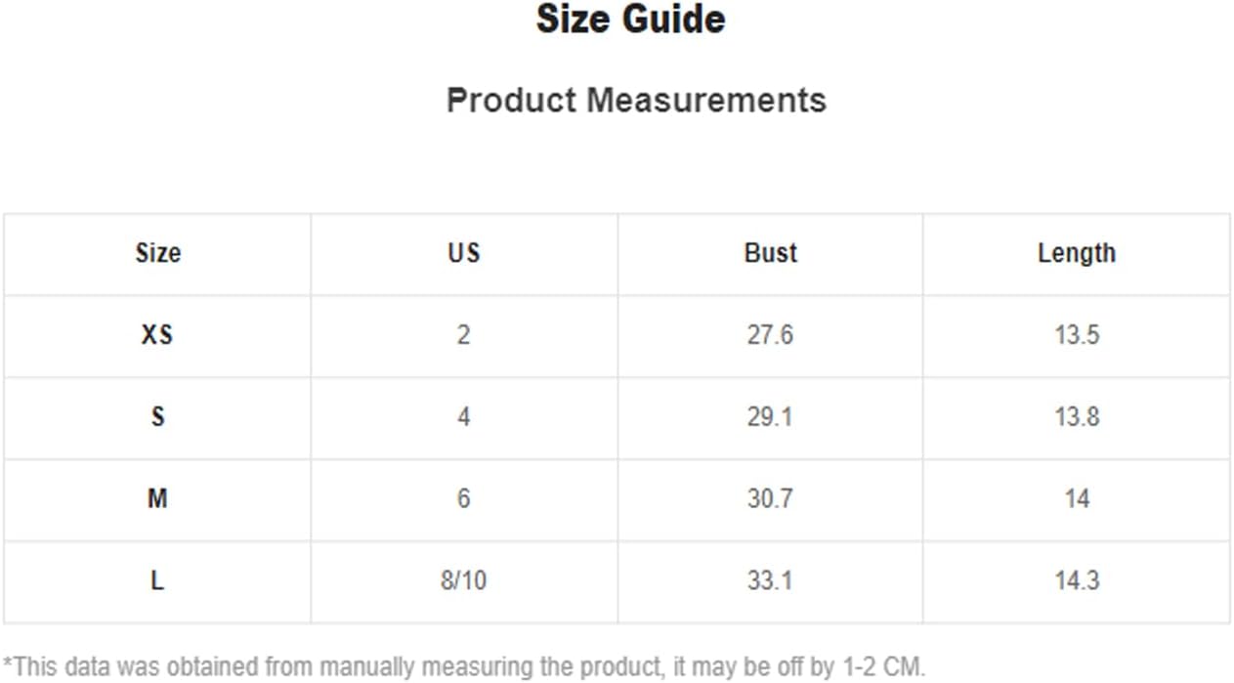
Task: Click the Product Measurements subtitle
Action: (x=636, y=100)
